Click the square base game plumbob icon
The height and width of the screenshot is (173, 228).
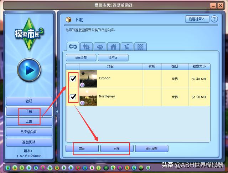click(x=8, y=168)
